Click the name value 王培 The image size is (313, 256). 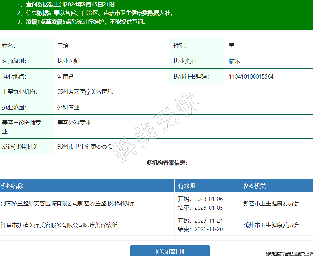[63, 46]
